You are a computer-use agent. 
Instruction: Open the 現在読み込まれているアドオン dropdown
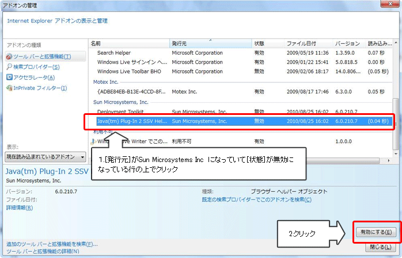pyautogui.click(x=45, y=157)
